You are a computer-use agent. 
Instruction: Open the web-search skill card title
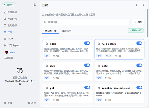point(109,44)
